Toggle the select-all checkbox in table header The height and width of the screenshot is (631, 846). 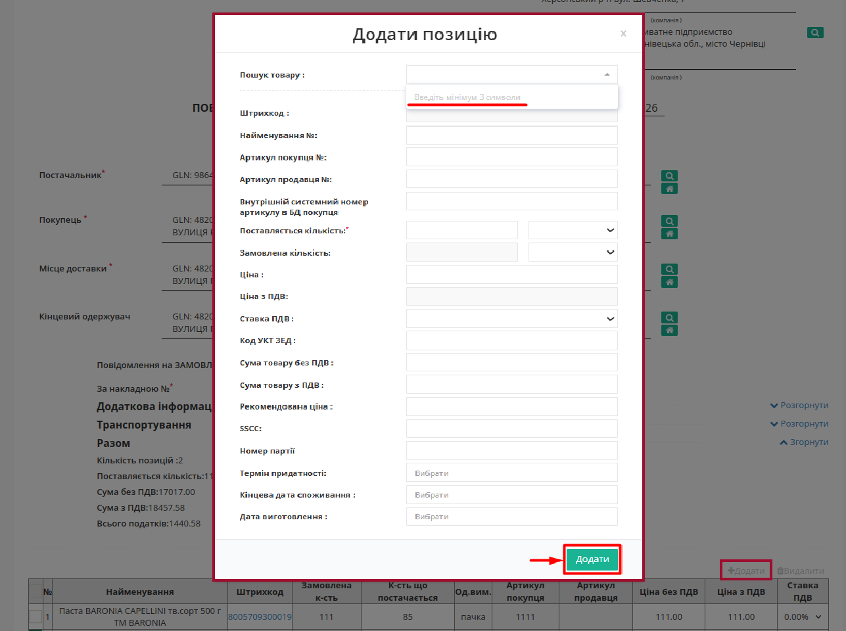tap(35, 591)
